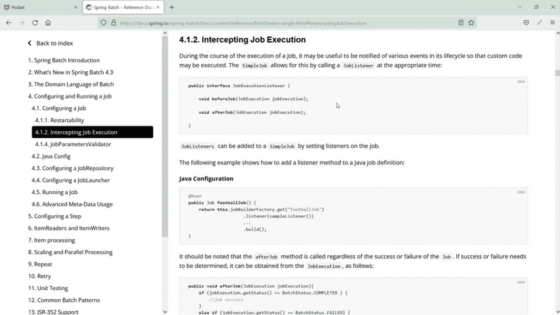The image size is (560, 315).
Task: Click the afterJob inline code term
Action: pos(266,257)
